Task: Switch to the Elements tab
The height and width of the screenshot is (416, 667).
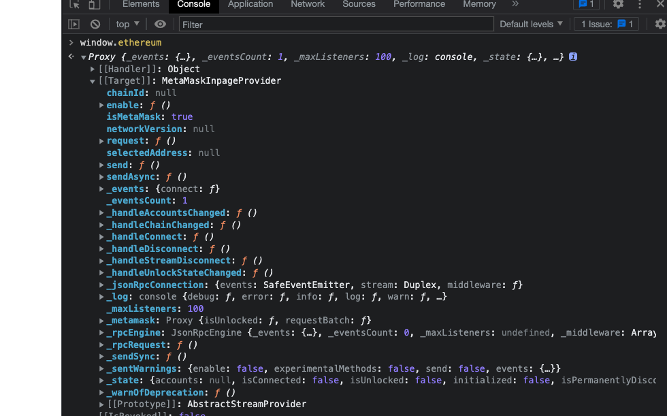Action: click(141, 5)
